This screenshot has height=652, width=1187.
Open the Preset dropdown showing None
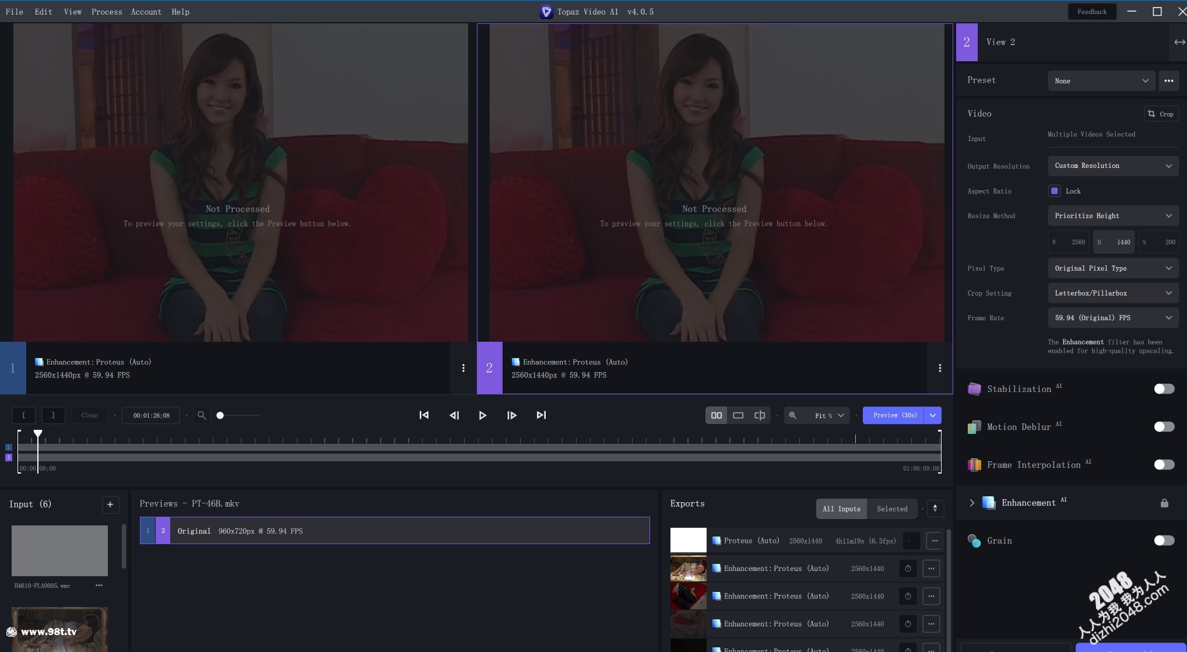(x=1101, y=81)
